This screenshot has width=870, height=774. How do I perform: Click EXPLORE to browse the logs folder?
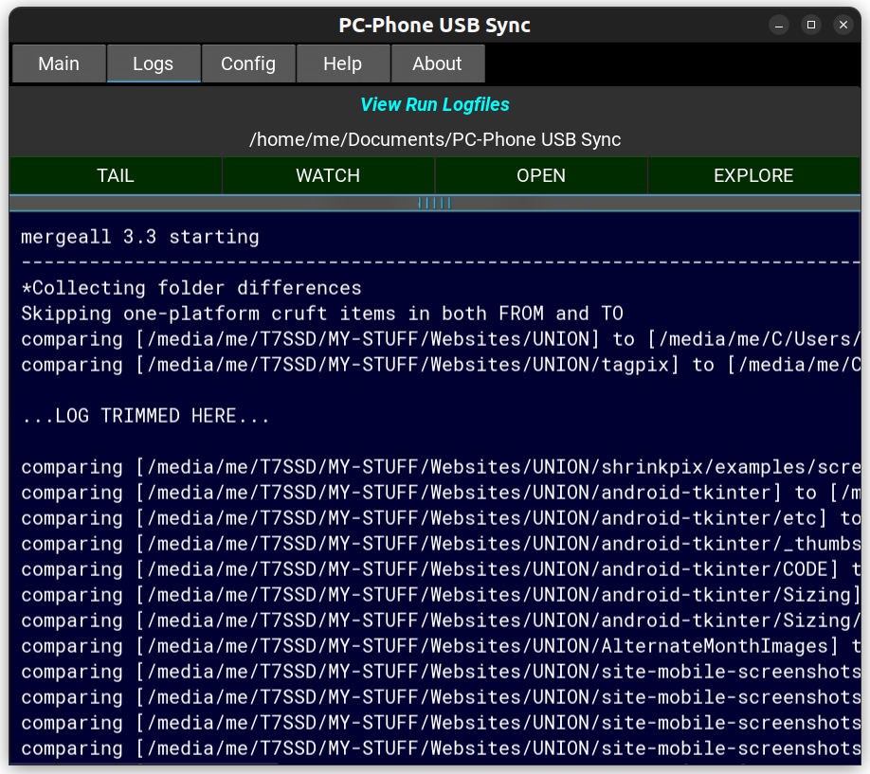[x=753, y=175]
